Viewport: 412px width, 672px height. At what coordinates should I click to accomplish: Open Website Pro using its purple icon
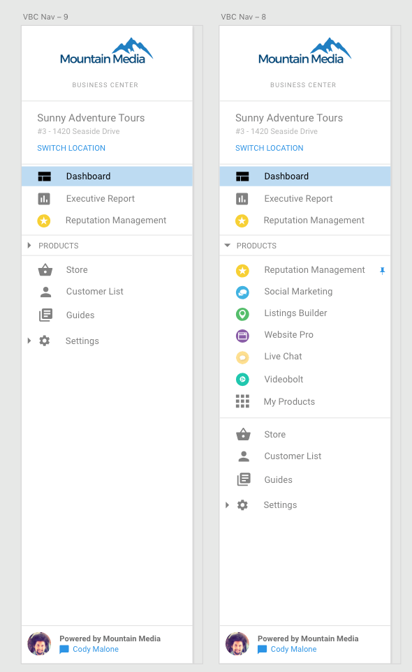242,335
